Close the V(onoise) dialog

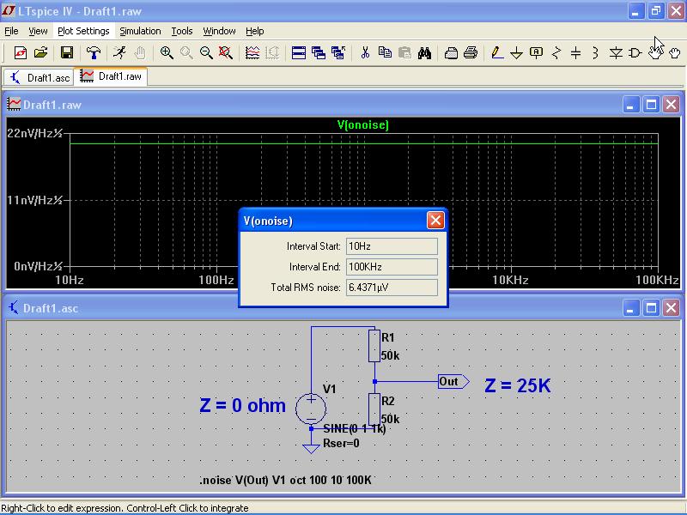click(435, 221)
